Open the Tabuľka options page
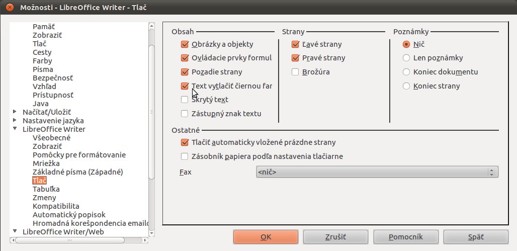 tap(46, 189)
